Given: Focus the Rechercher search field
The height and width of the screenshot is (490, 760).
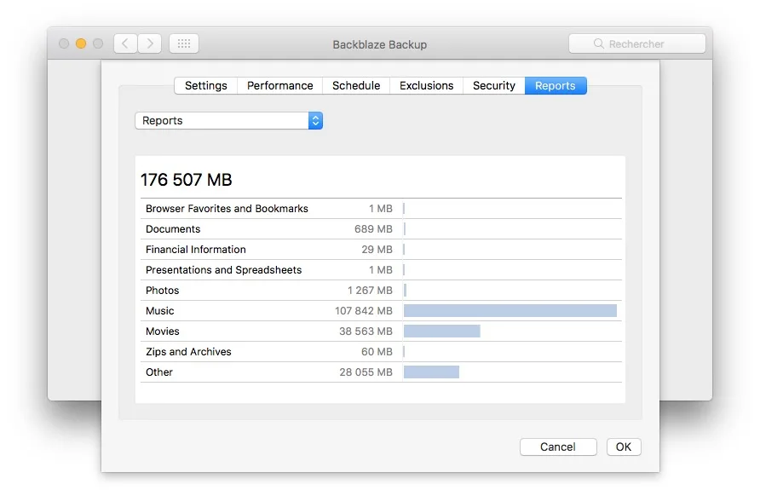Looking at the screenshot, I should coord(637,43).
